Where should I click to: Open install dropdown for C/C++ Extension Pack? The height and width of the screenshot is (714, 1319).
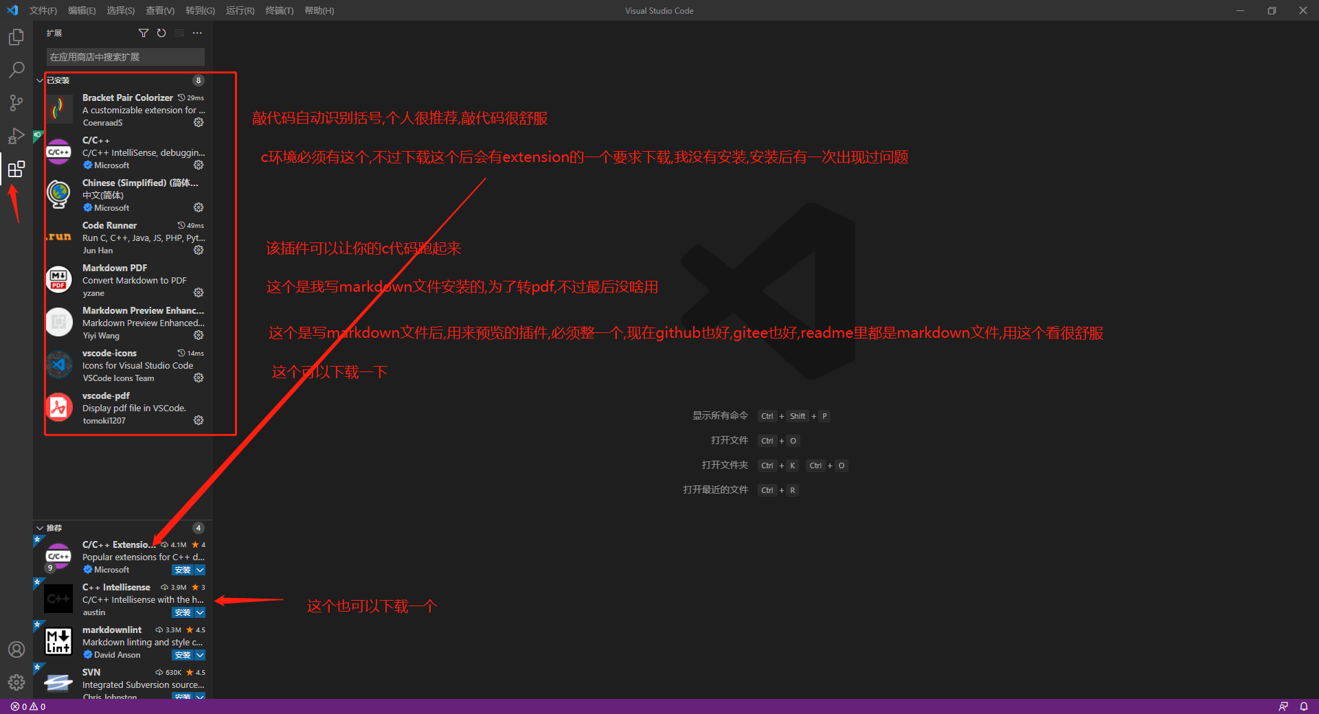click(200, 570)
